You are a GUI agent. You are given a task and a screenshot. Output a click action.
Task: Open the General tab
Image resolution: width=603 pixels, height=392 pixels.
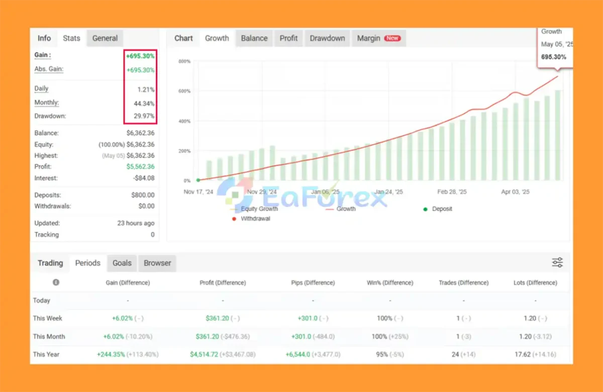(105, 38)
